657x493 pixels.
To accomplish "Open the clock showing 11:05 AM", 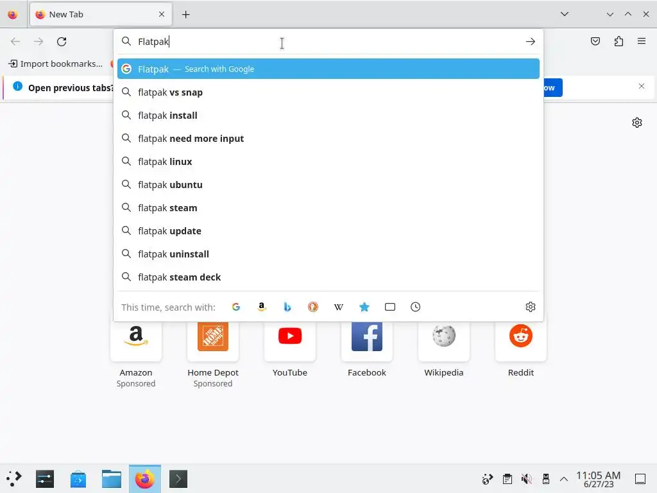I will [599, 479].
